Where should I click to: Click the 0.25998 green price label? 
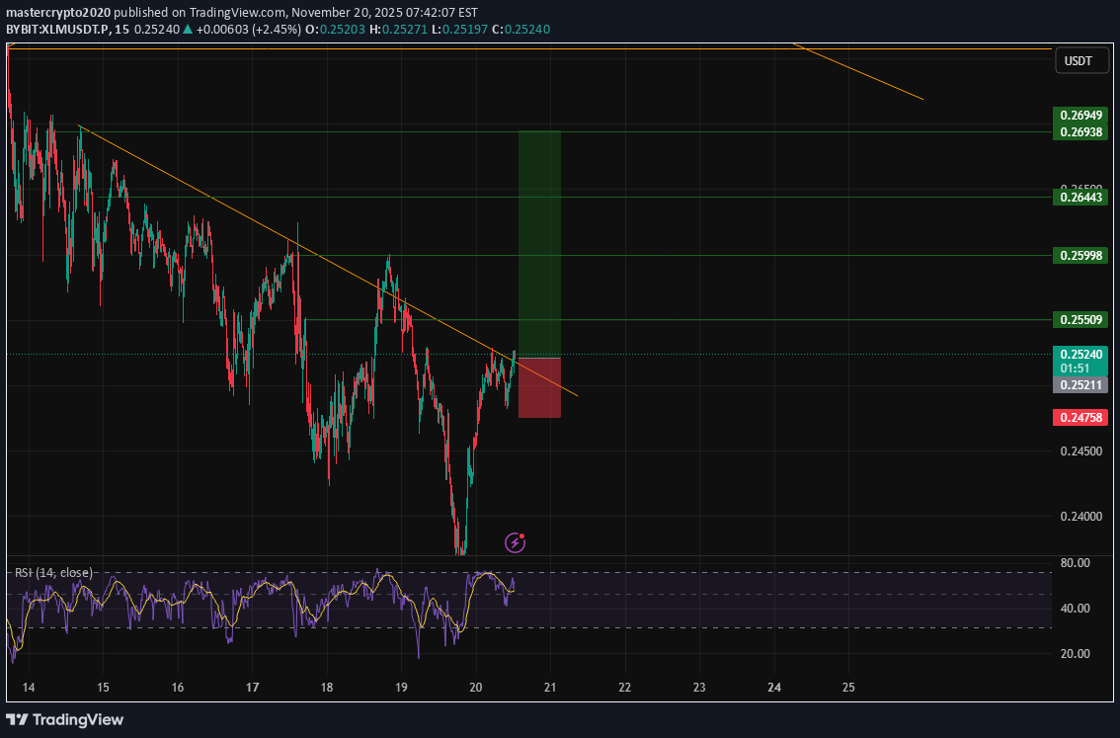[x=1080, y=255]
